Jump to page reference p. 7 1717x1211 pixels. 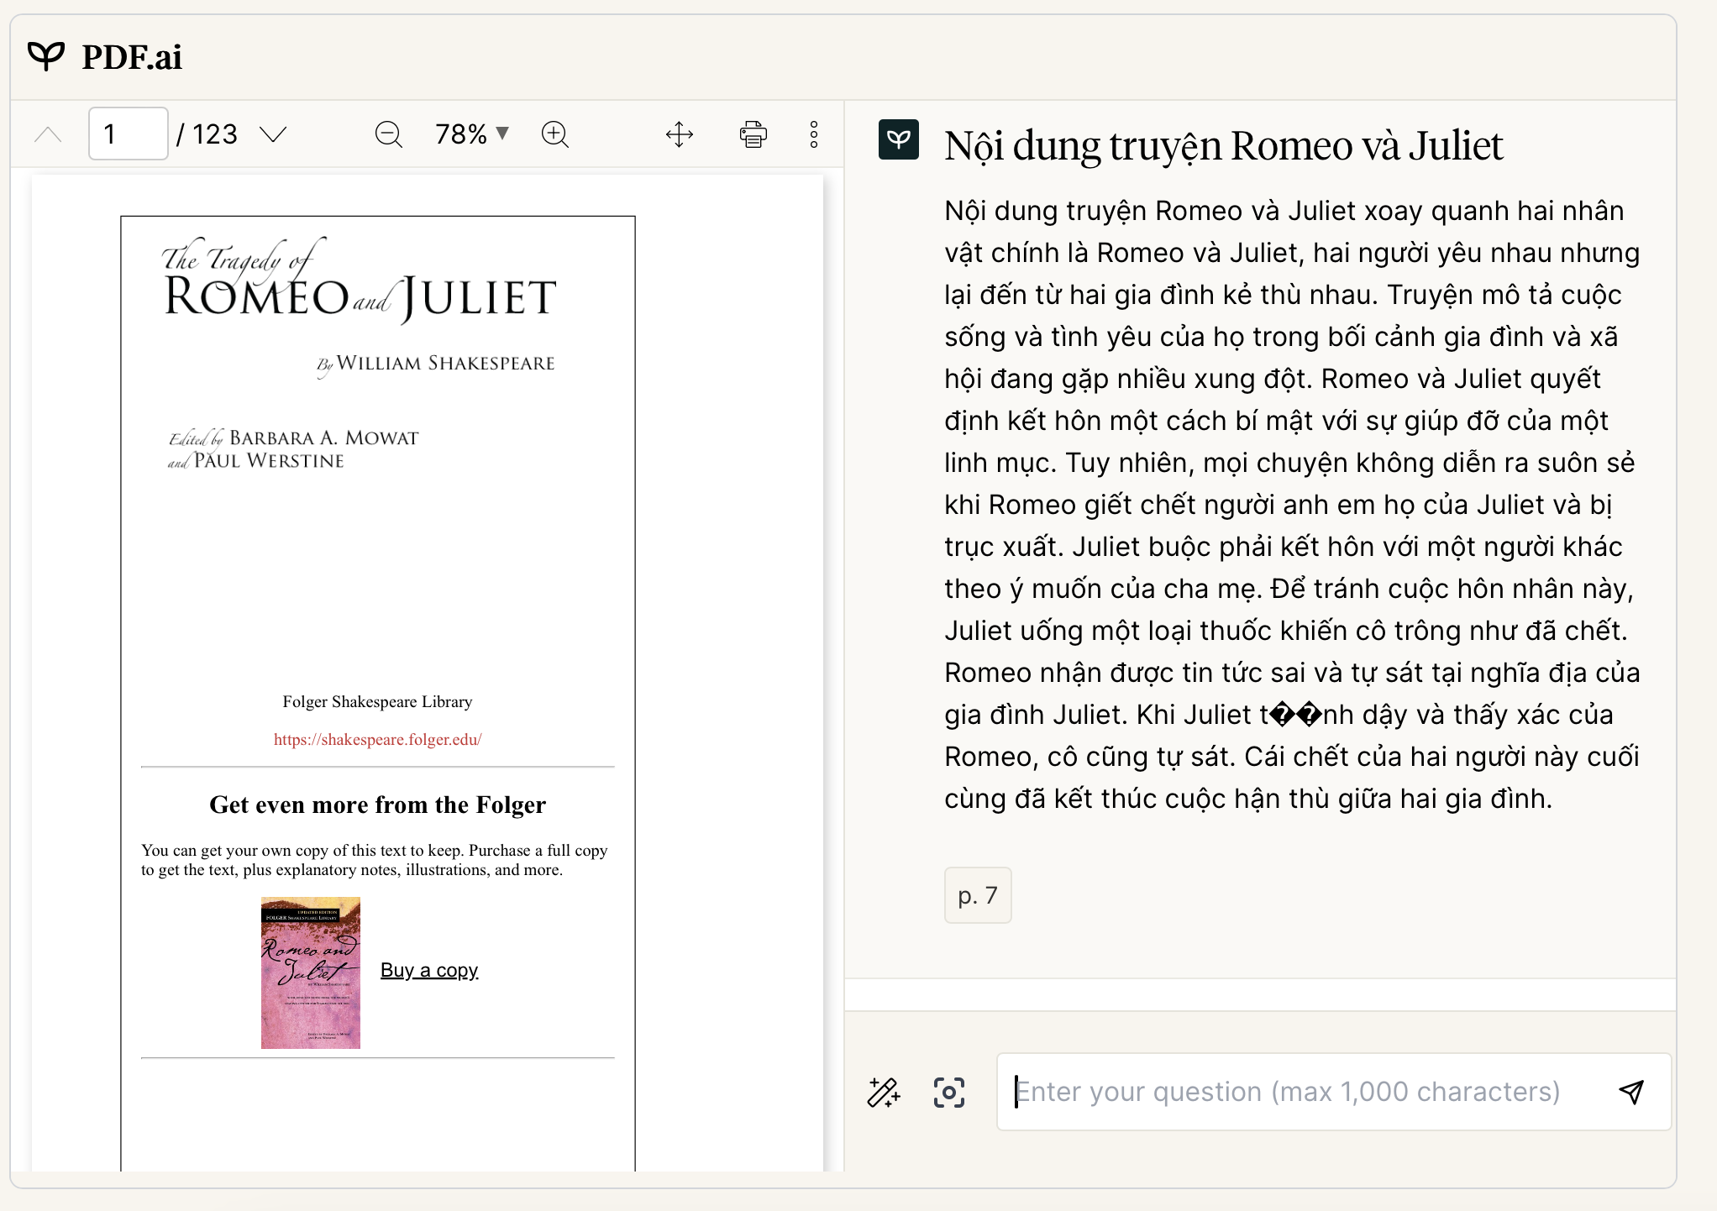coord(977,895)
